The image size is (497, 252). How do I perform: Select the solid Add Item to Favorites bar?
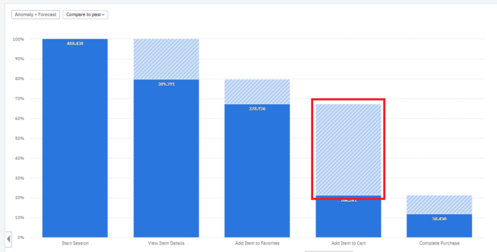pos(257,174)
